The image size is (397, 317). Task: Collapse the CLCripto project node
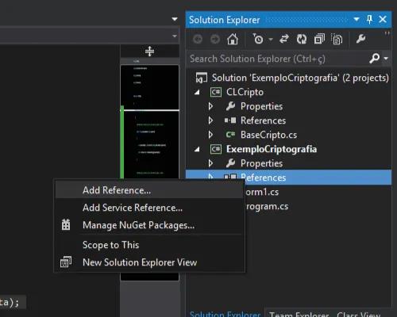tap(197, 92)
